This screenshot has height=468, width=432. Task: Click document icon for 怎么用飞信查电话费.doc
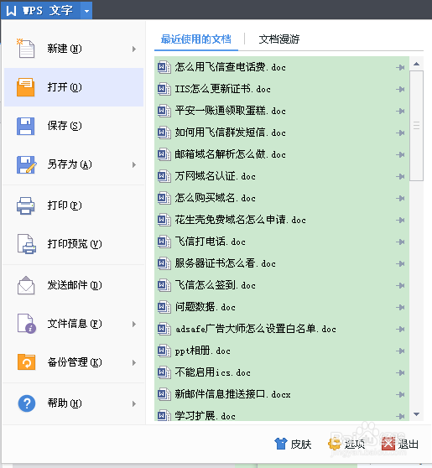tap(164, 67)
